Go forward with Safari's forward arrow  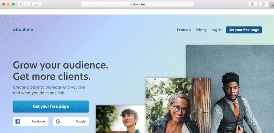(27, 4)
